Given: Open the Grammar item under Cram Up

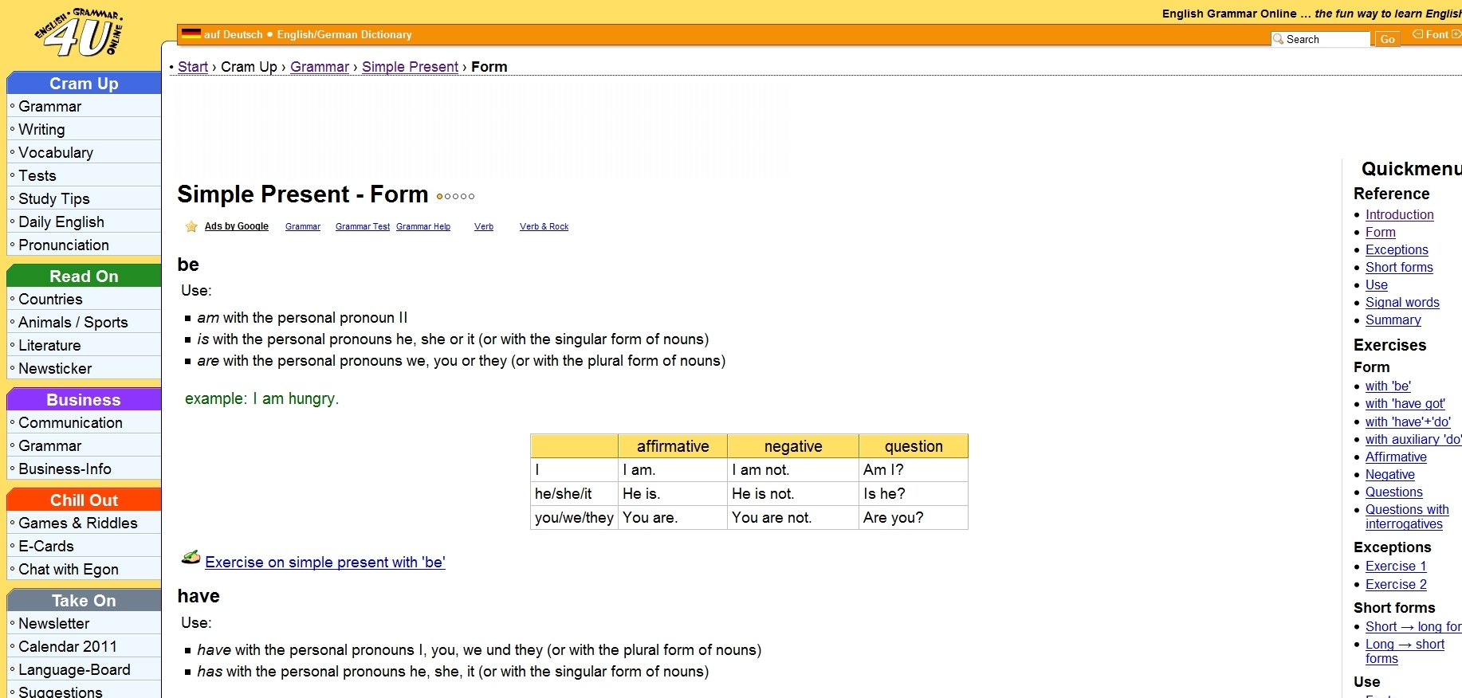Looking at the screenshot, I should pos(49,107).
